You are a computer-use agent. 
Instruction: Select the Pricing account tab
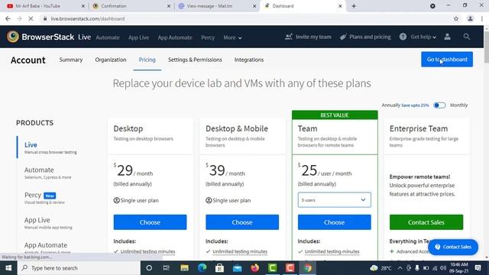coord(147,60)
